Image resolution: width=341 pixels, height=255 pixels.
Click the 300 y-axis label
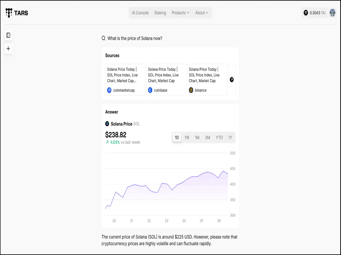(233, 215)
